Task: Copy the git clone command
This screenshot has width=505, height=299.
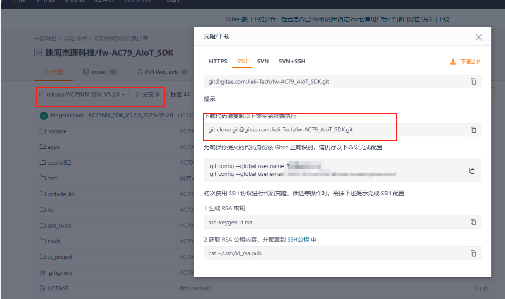Action: 473,130
